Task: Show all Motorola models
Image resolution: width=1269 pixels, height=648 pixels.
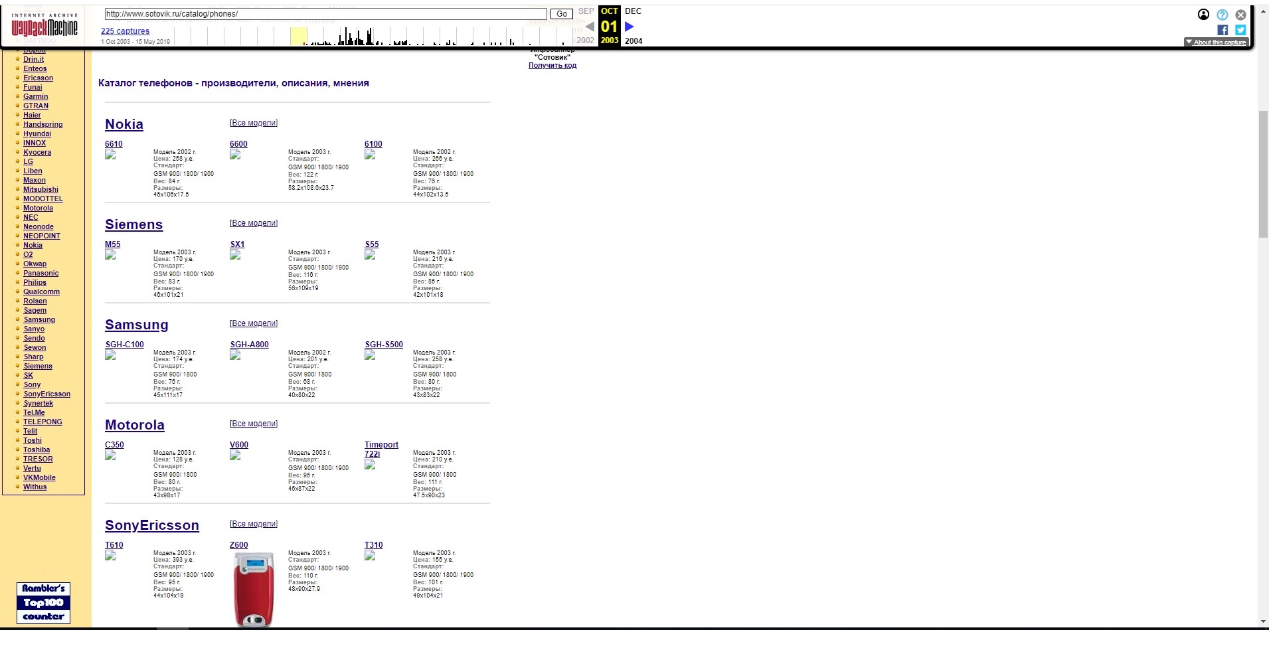Action: tap(254, 424)
